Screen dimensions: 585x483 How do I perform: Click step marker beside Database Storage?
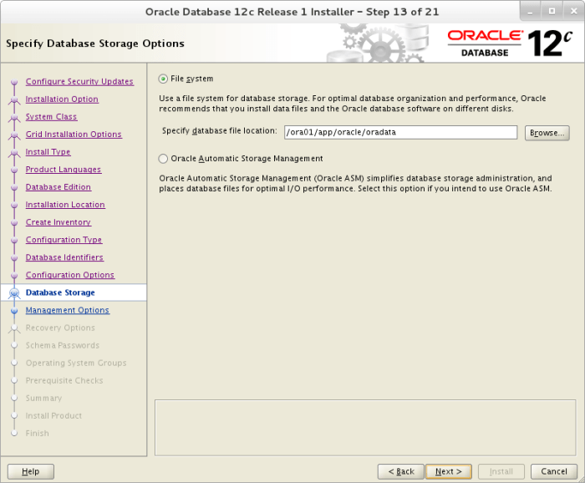[14, 293]
